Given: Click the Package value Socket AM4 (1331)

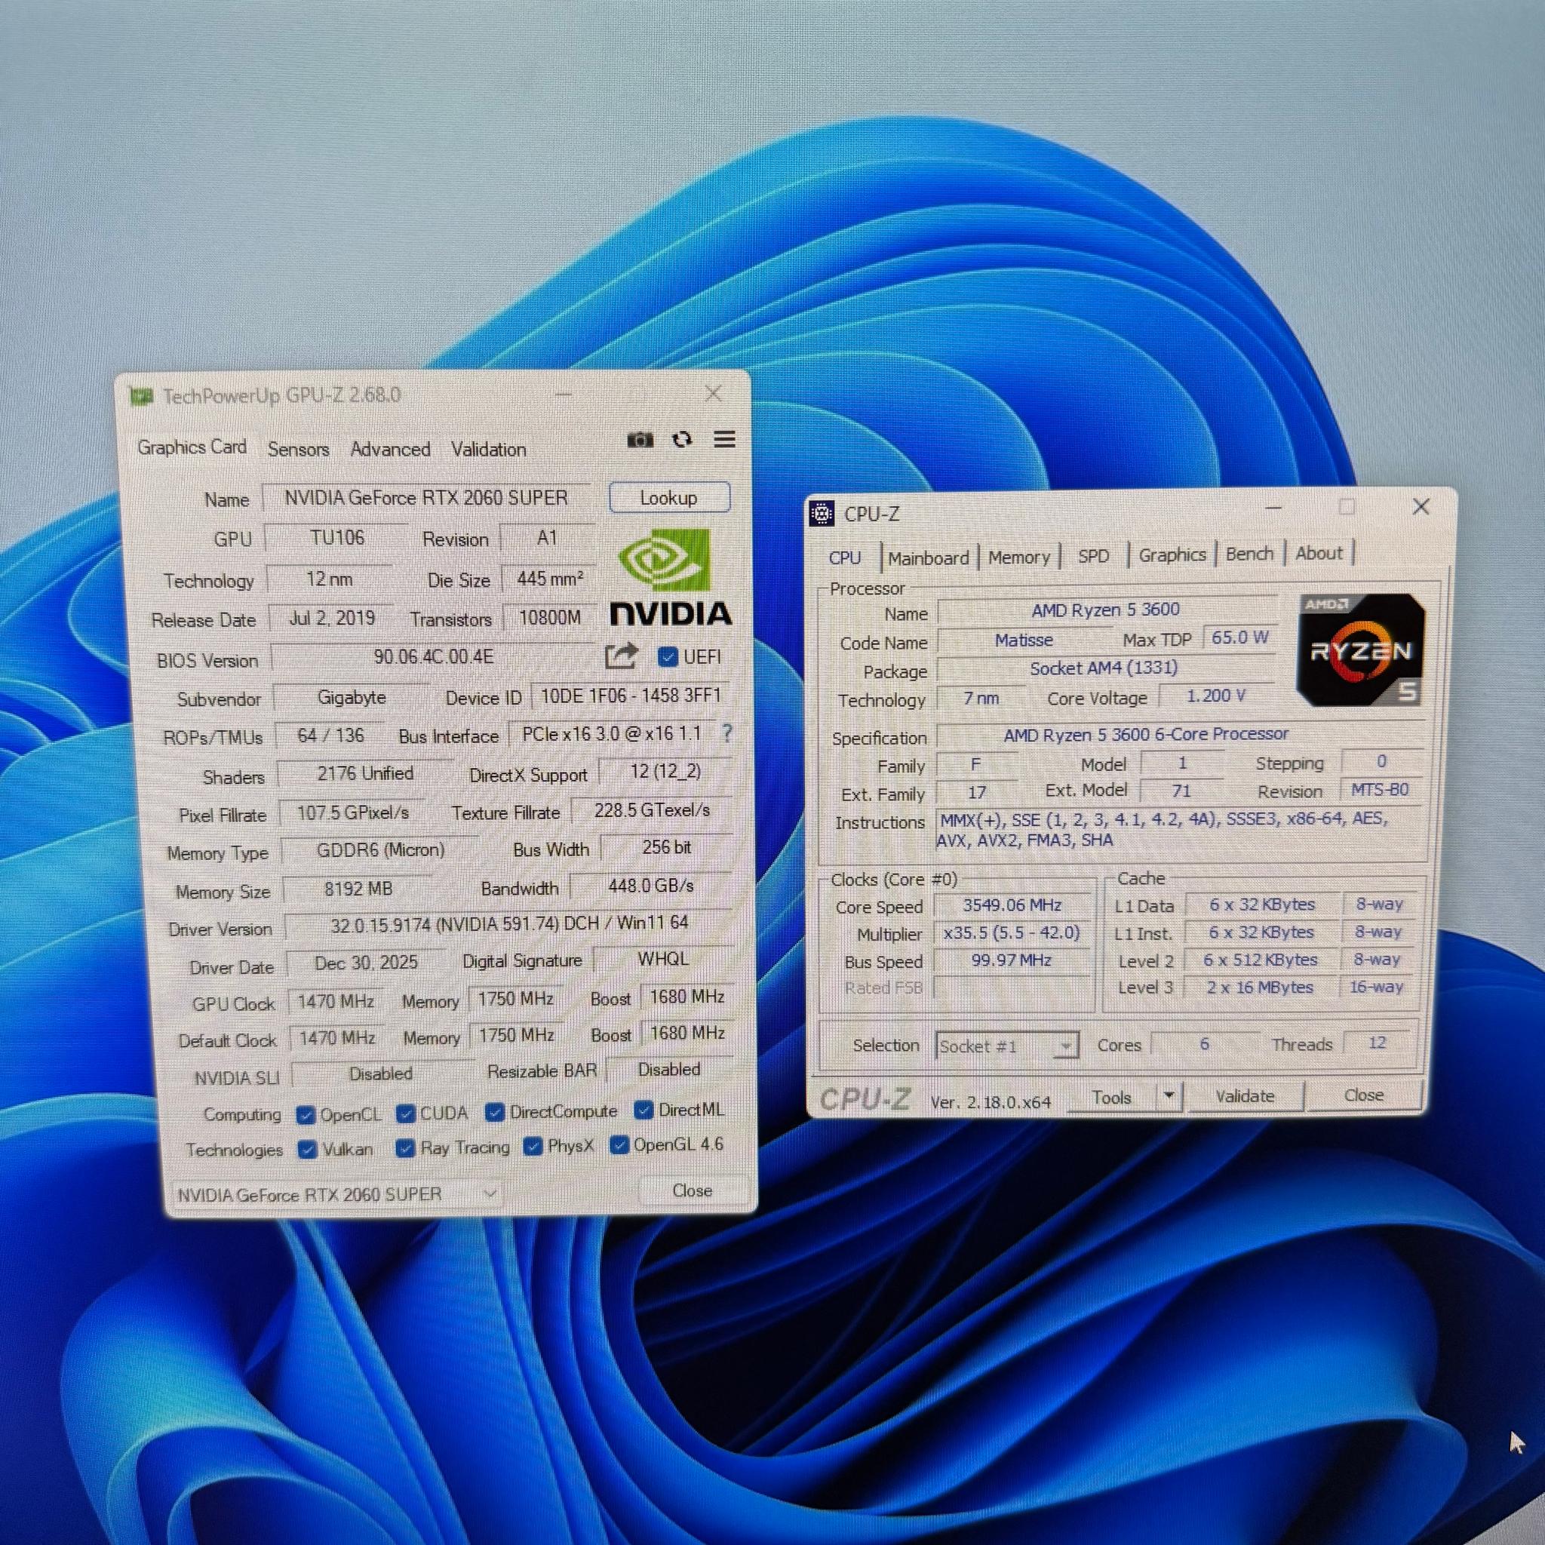Looking at the screenshot, I should coord(1104,668).
